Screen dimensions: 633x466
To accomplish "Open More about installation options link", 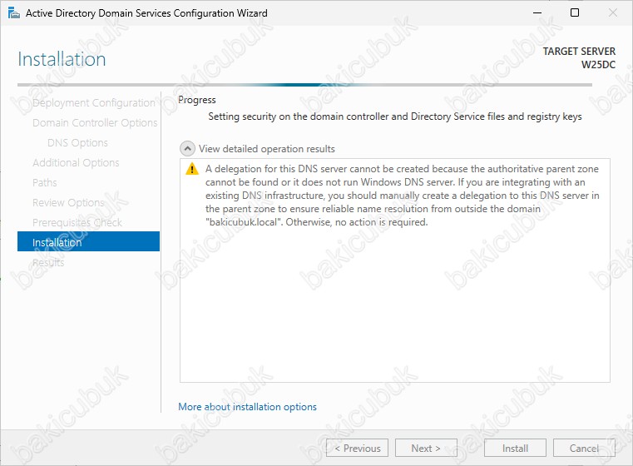I will (x=247, y=407).
